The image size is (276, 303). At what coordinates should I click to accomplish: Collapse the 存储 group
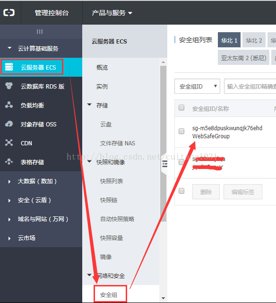click(x=89, y=105)
